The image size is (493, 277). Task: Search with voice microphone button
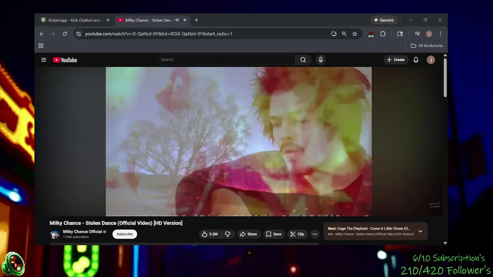(320, 60)
